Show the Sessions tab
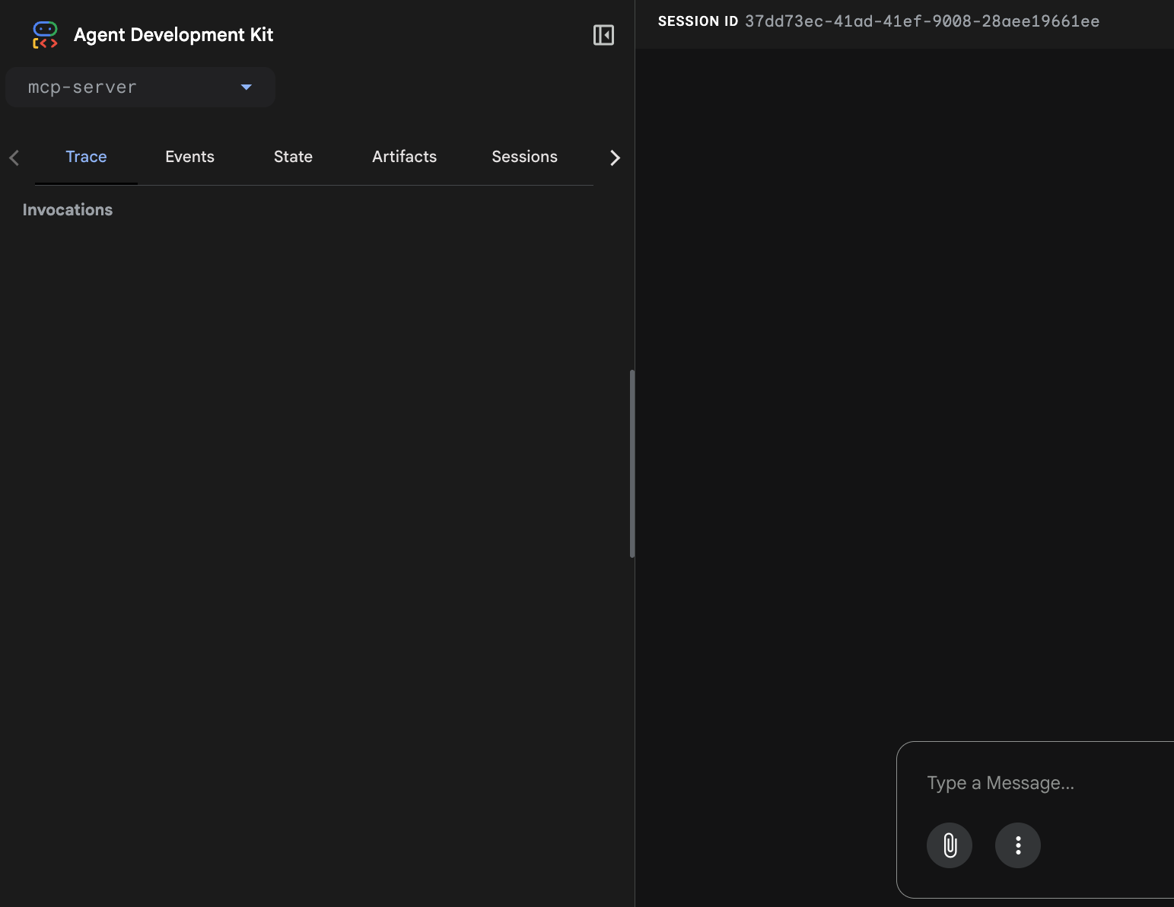 tap(524, 157)
